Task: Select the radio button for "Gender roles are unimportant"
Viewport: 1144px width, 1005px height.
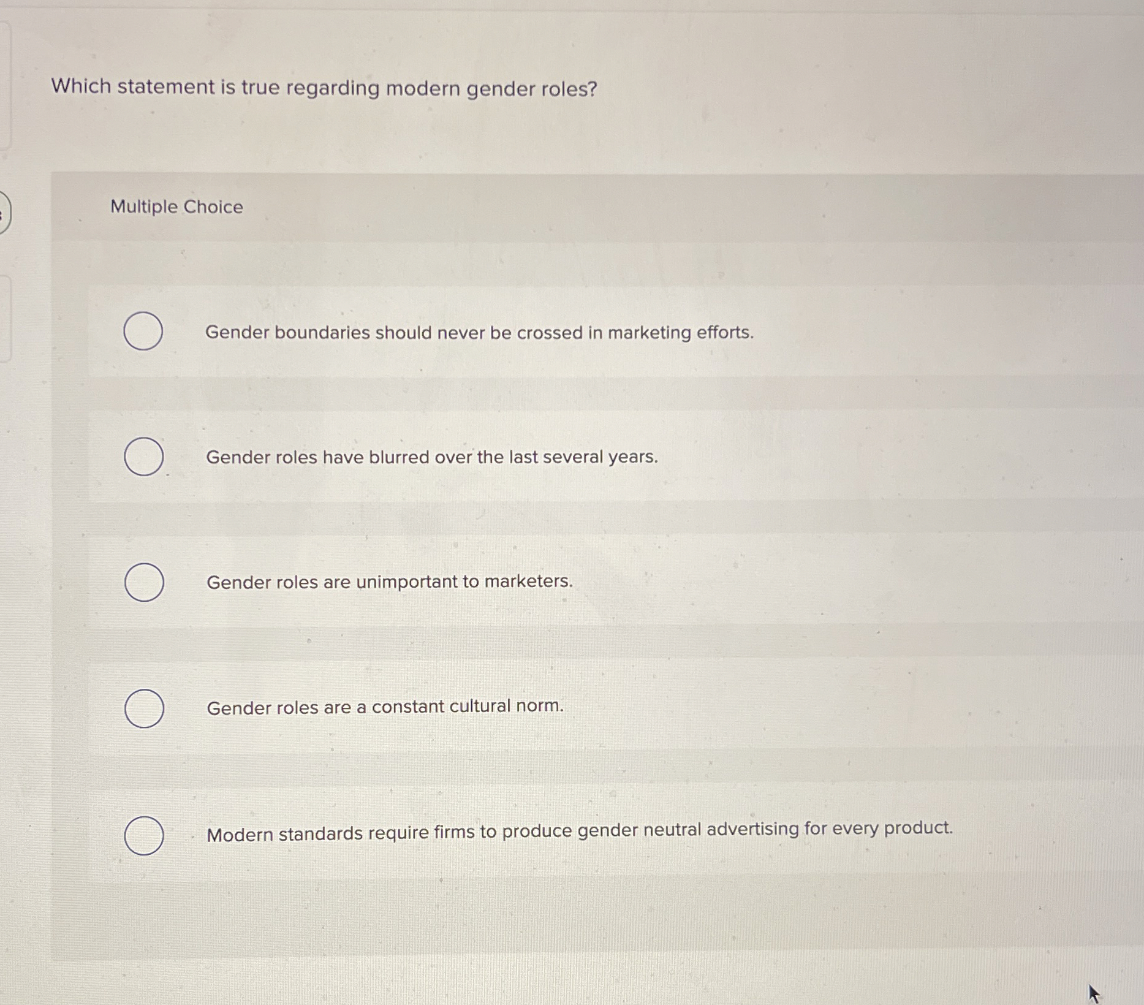Action: coord(143,583)
